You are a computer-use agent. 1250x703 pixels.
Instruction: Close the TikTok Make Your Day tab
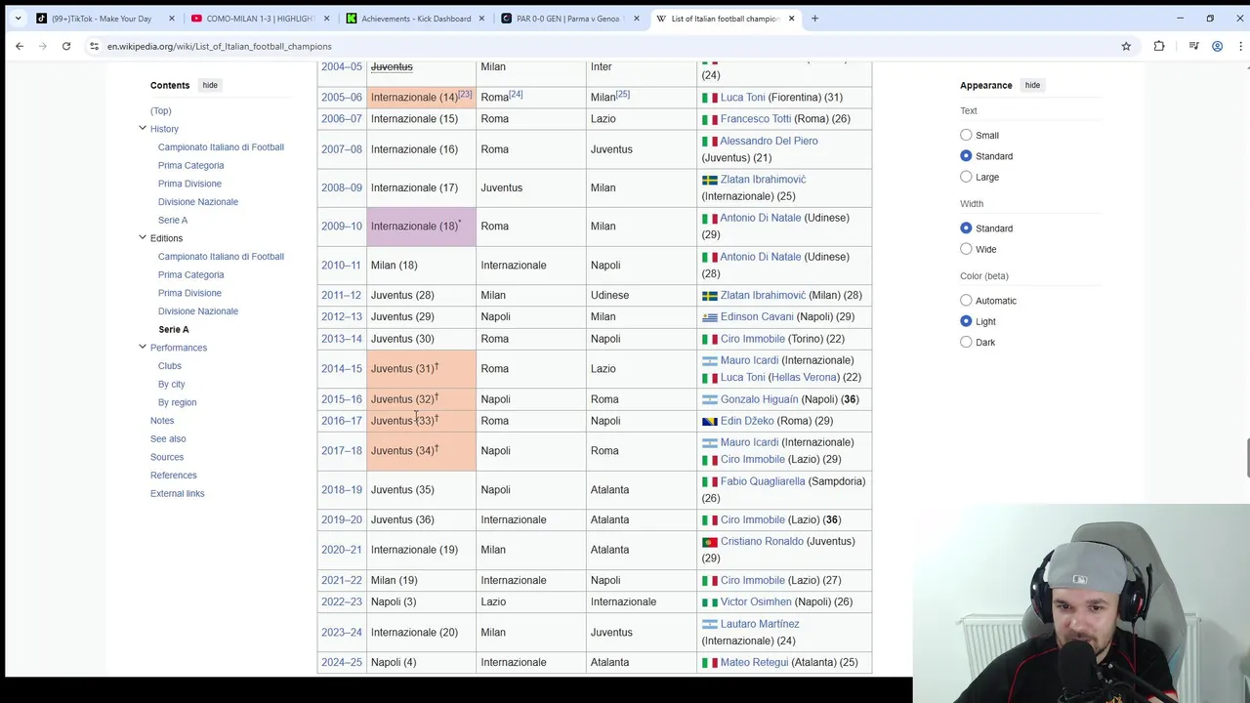click(x=172, y=19)
